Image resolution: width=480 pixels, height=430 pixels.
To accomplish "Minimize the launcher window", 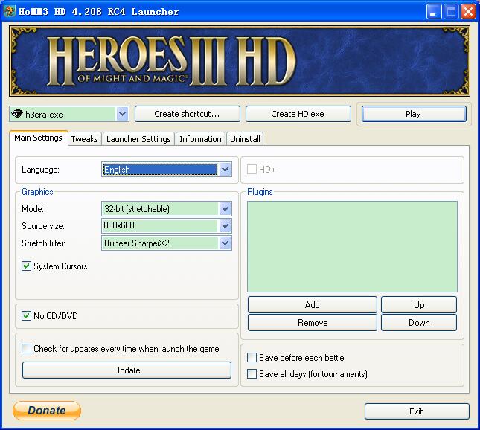I will 433,12.
